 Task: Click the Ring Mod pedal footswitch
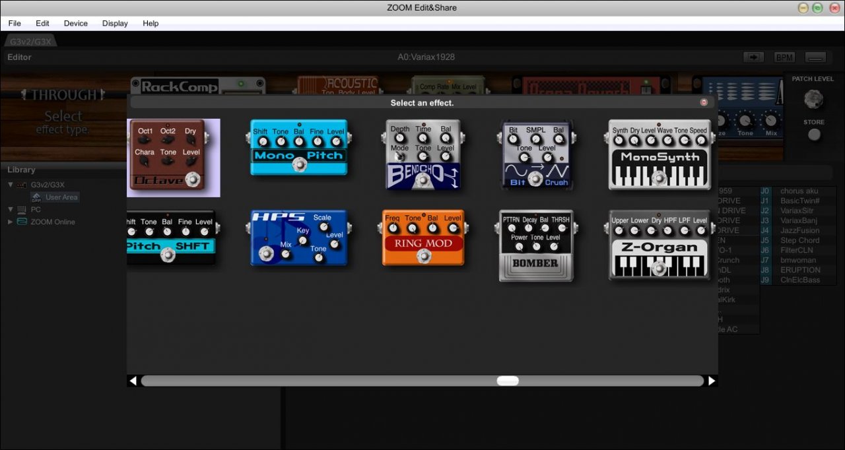424,256
